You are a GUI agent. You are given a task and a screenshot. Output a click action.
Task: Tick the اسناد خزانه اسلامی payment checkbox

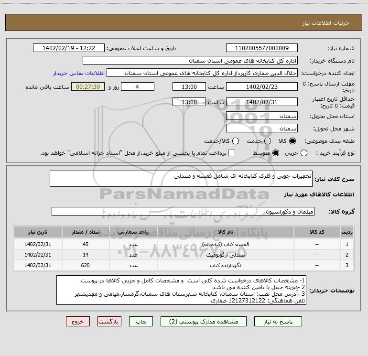[x=232, y=153]
